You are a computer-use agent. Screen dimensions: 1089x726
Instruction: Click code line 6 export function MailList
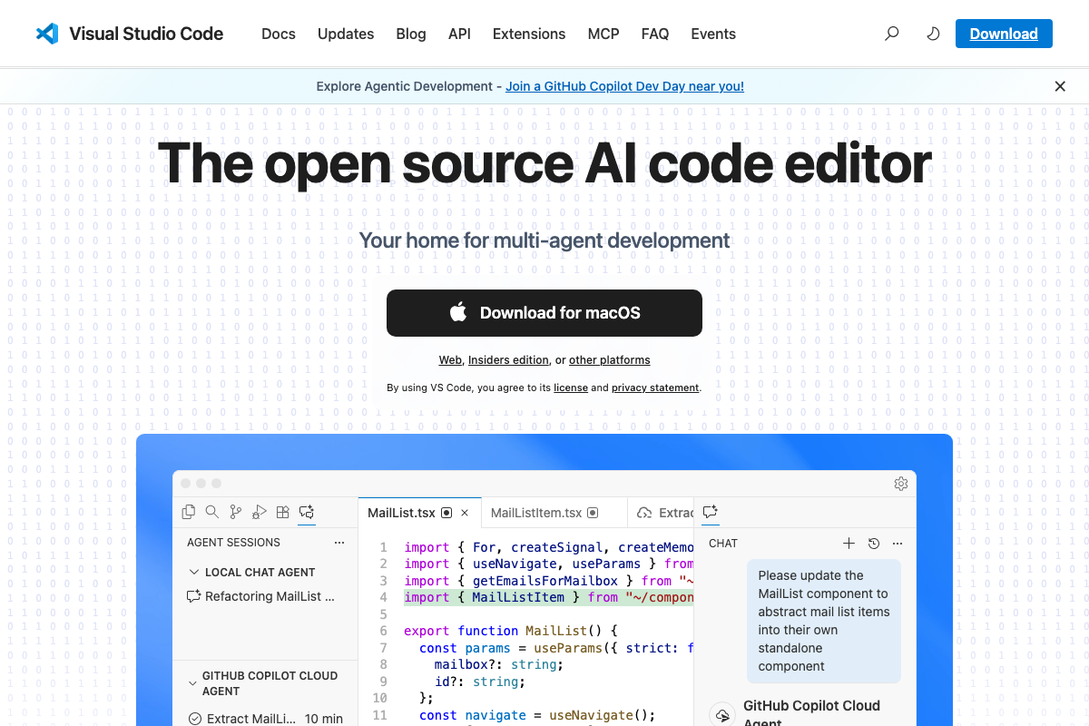tap(510, 631)
